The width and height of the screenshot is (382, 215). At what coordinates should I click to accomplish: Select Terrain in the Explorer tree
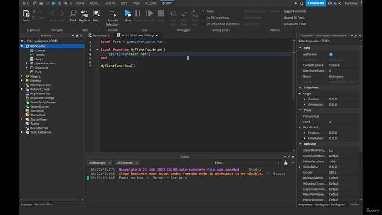(40, 55)
